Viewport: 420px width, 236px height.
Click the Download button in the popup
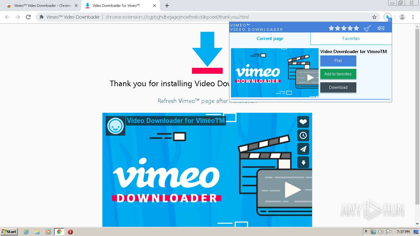coord(338,88)
